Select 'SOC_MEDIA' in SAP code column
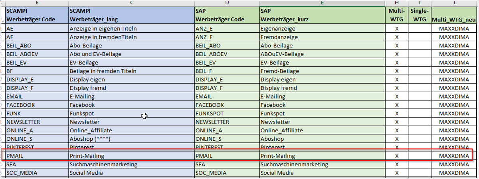This screenshot has width=479, height=179. click(227, 173)
